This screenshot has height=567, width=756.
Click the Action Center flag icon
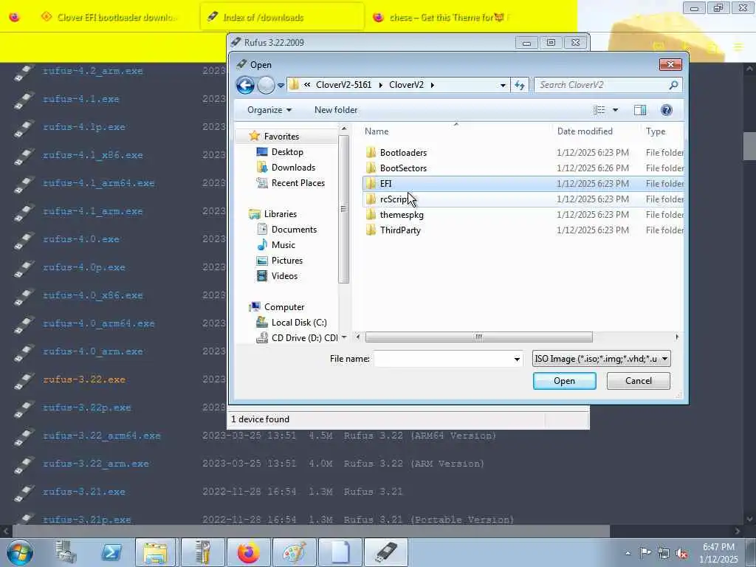(x=645, y=553)
